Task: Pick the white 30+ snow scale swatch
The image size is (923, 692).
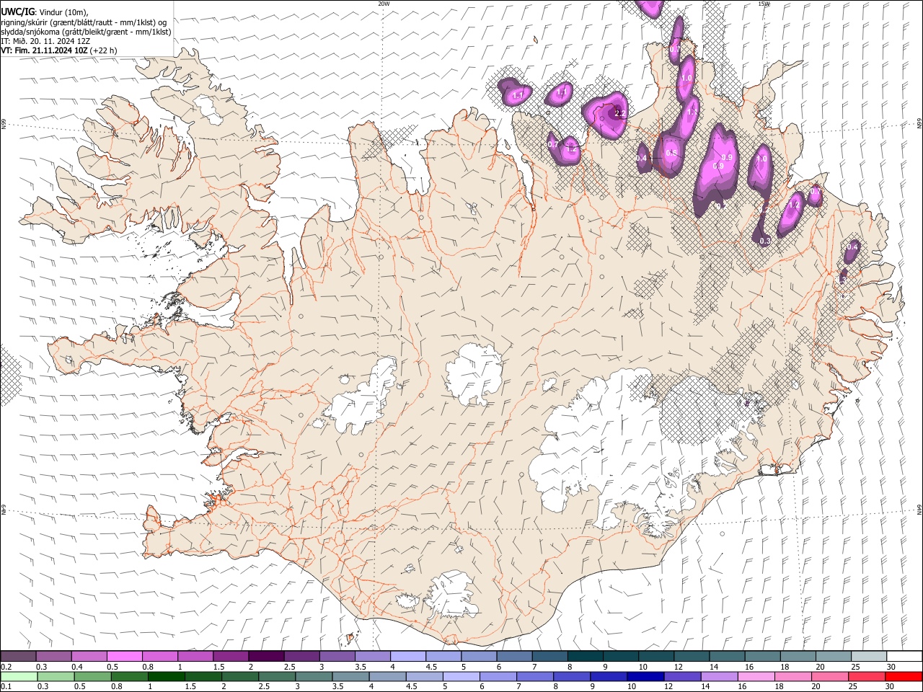Action: (x=904, y=656)
